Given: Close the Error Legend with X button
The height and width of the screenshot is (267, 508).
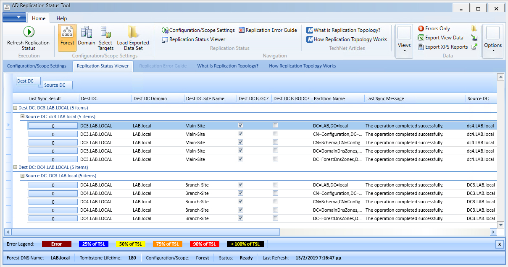Looking at the screenshot, I should pos(499,244).
